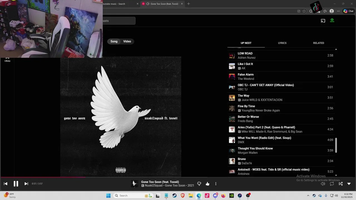This screenshot has height=200, width=356.
Task: Add this page to favorites
Action: [x=304, y=11]
